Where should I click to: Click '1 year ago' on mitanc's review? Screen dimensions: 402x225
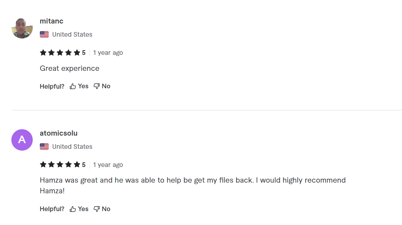click(x=108, y=53)
